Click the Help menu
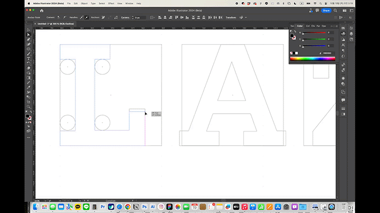This screenshot has height=213, width=380. (x=139, y=3)
